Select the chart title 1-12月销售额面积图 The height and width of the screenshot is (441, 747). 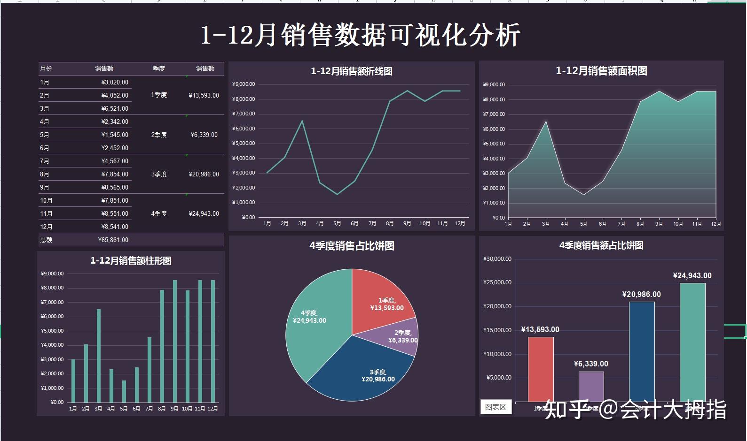[601, 71]
